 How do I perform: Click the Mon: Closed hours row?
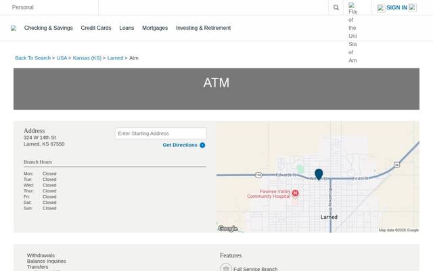pyautogui.click(x=40, y=173)
